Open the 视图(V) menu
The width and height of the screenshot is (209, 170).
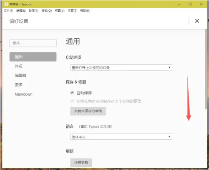pyautogui.click(x=60, y=11)
